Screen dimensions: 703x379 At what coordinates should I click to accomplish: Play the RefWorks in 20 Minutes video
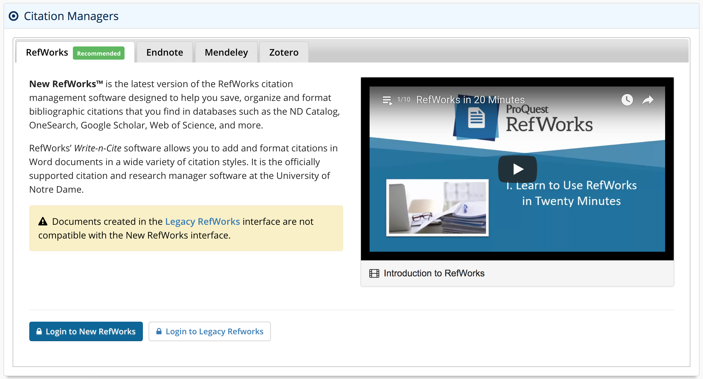pyautogui.click(x=517, y=169)
